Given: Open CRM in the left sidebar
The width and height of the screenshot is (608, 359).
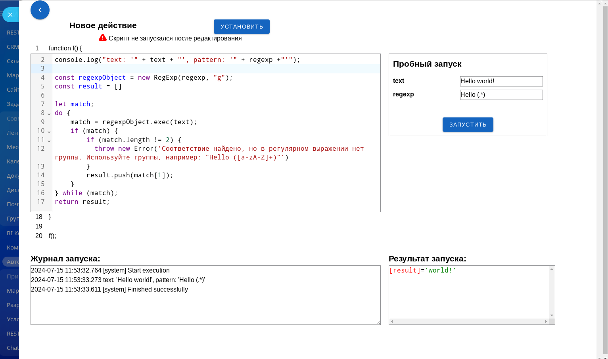Looking at the screenshot, I should (x=13, y=47).
